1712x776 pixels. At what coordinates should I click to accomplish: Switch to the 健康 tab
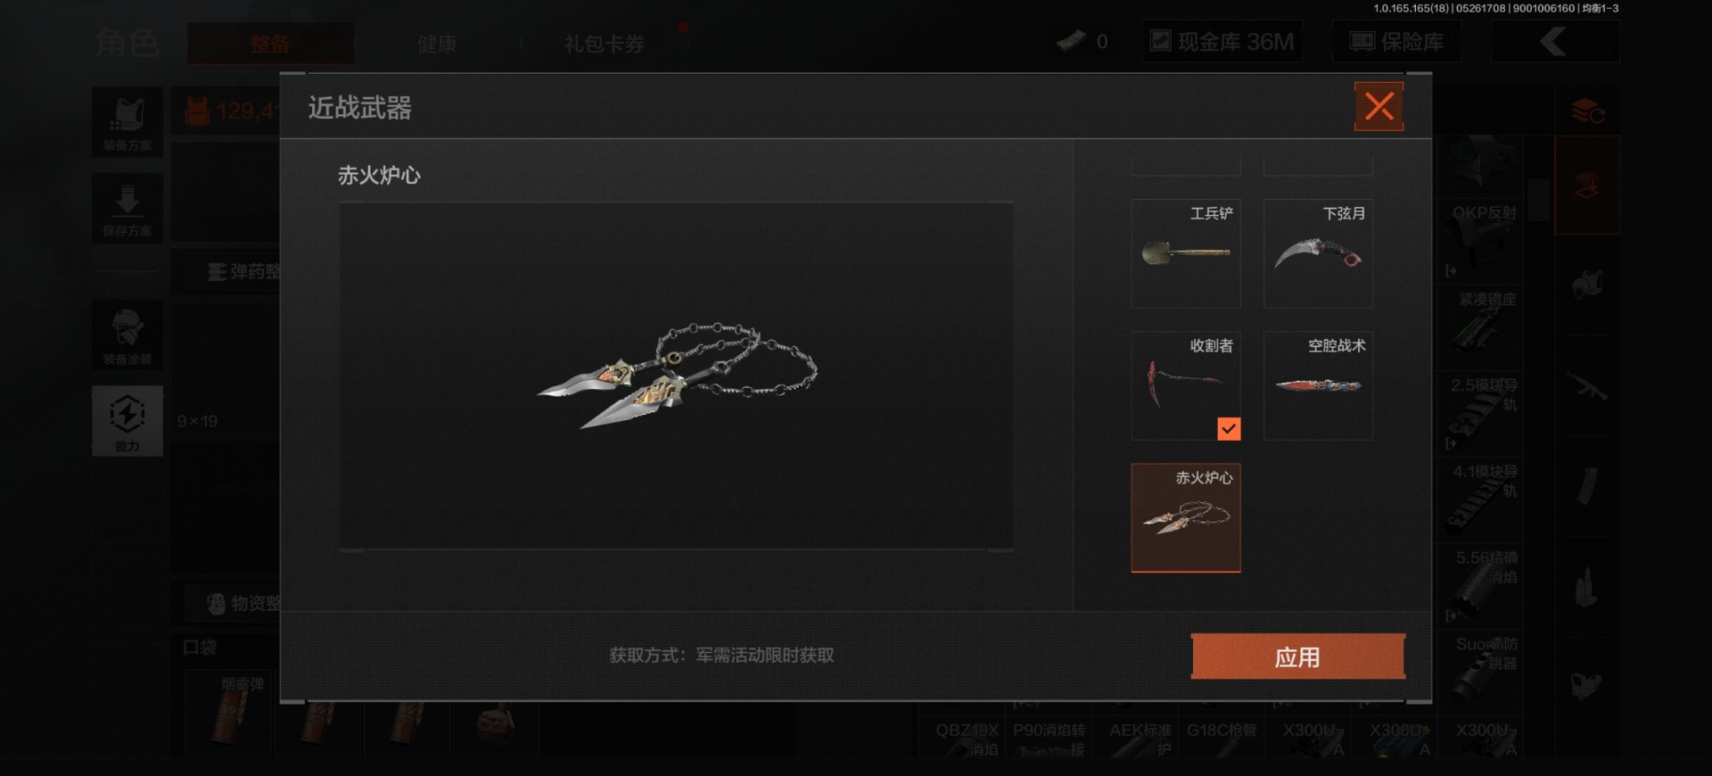[x=437, y=44]
